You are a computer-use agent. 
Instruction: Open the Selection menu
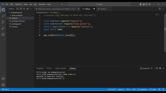[x=18, y=4]
